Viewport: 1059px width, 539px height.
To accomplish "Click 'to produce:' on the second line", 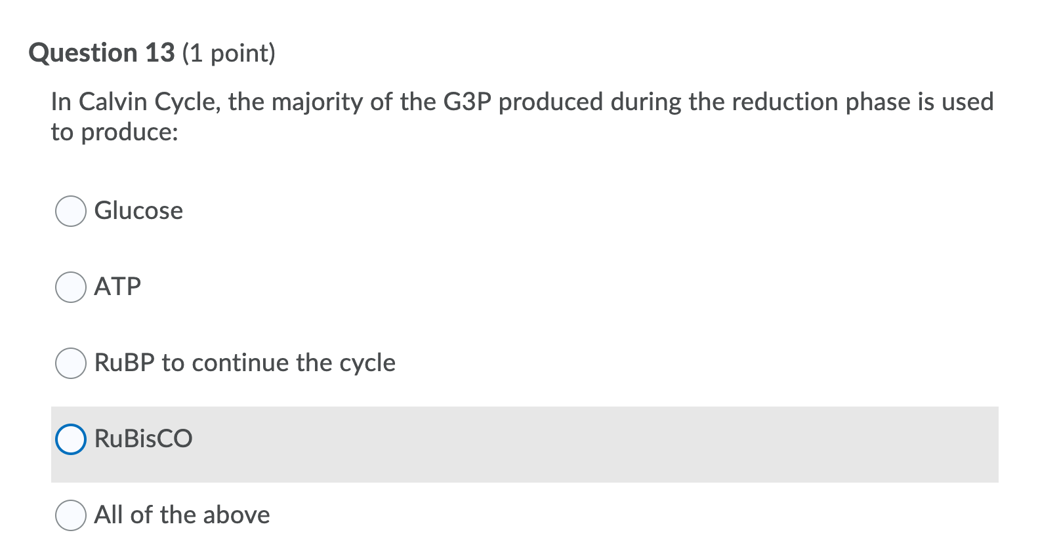I will point(115,132).
